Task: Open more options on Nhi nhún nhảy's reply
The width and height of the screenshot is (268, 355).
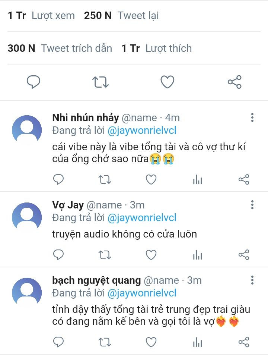Action: click(252, 118)
